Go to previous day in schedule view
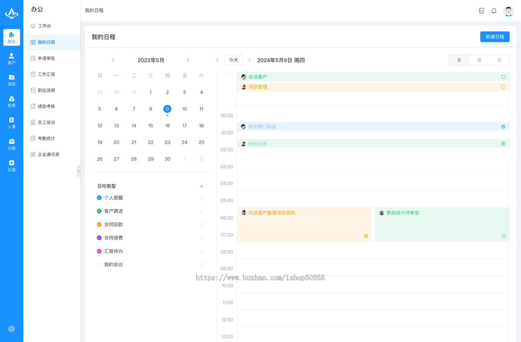 pos(218,60)
